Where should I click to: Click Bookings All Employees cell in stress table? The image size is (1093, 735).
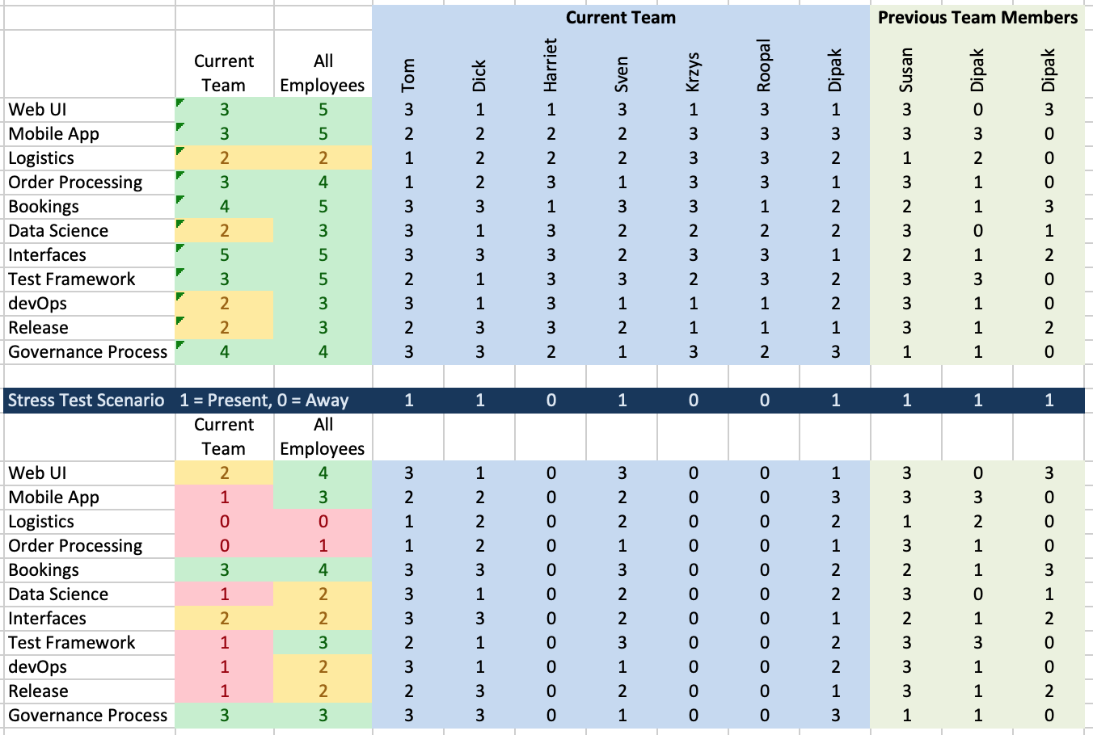(323, 570)
